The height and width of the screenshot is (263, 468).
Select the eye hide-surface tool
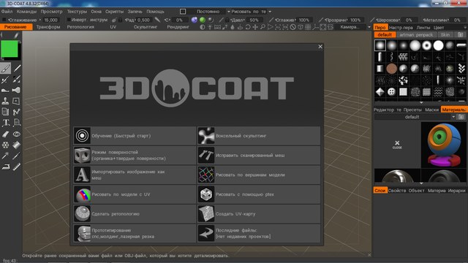tap(16, 134)
